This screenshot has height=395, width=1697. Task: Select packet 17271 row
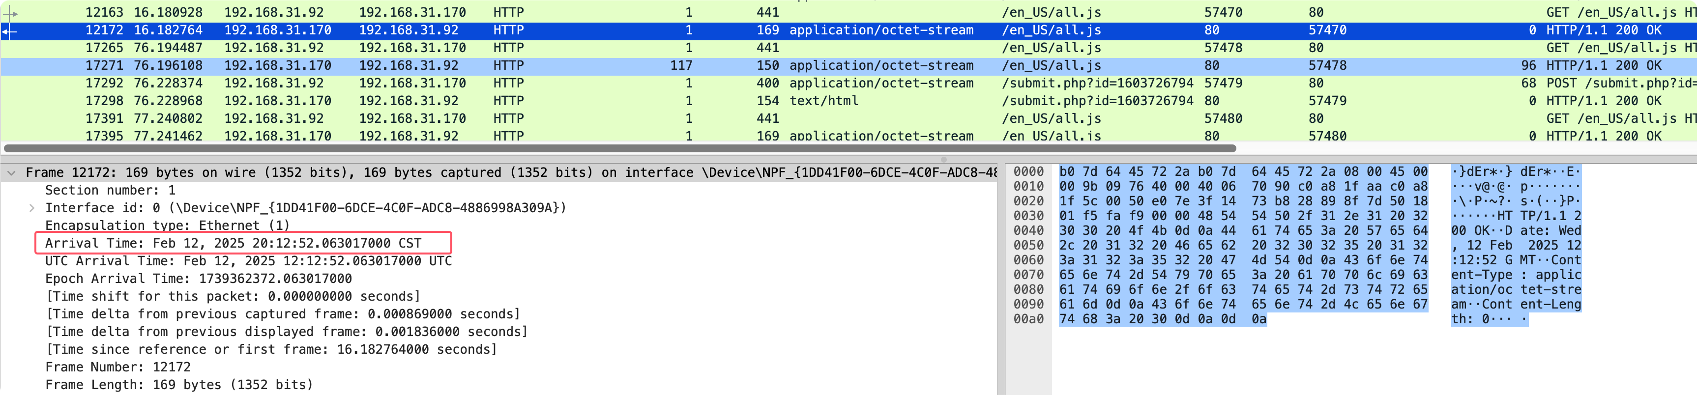tap(848, 66)
